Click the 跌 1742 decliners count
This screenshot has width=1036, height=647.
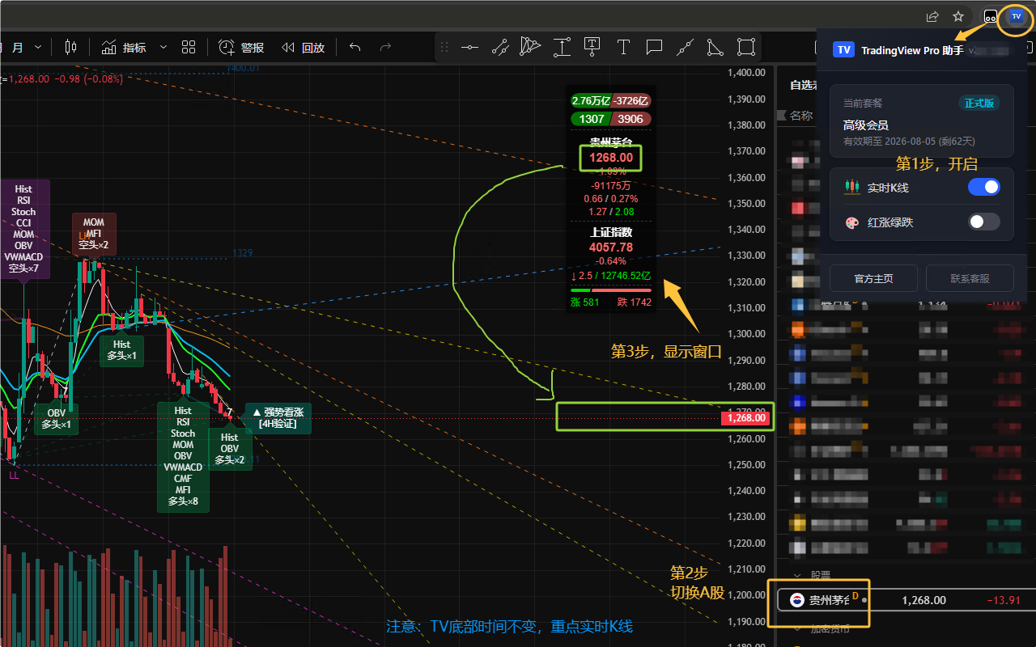tap(635, 302)
